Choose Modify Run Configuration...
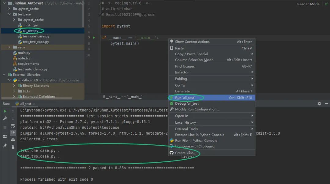Screen dimensions: 330x184 tap(212, 109)
